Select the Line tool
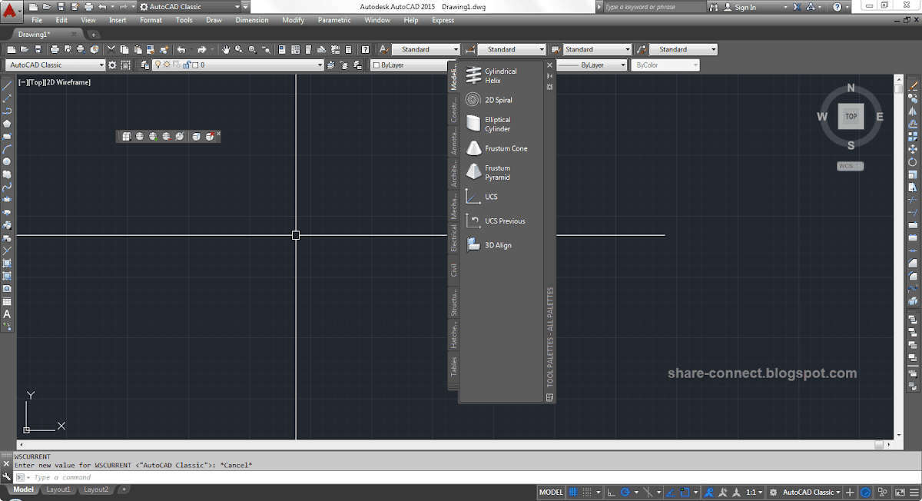 pos(7,85)
